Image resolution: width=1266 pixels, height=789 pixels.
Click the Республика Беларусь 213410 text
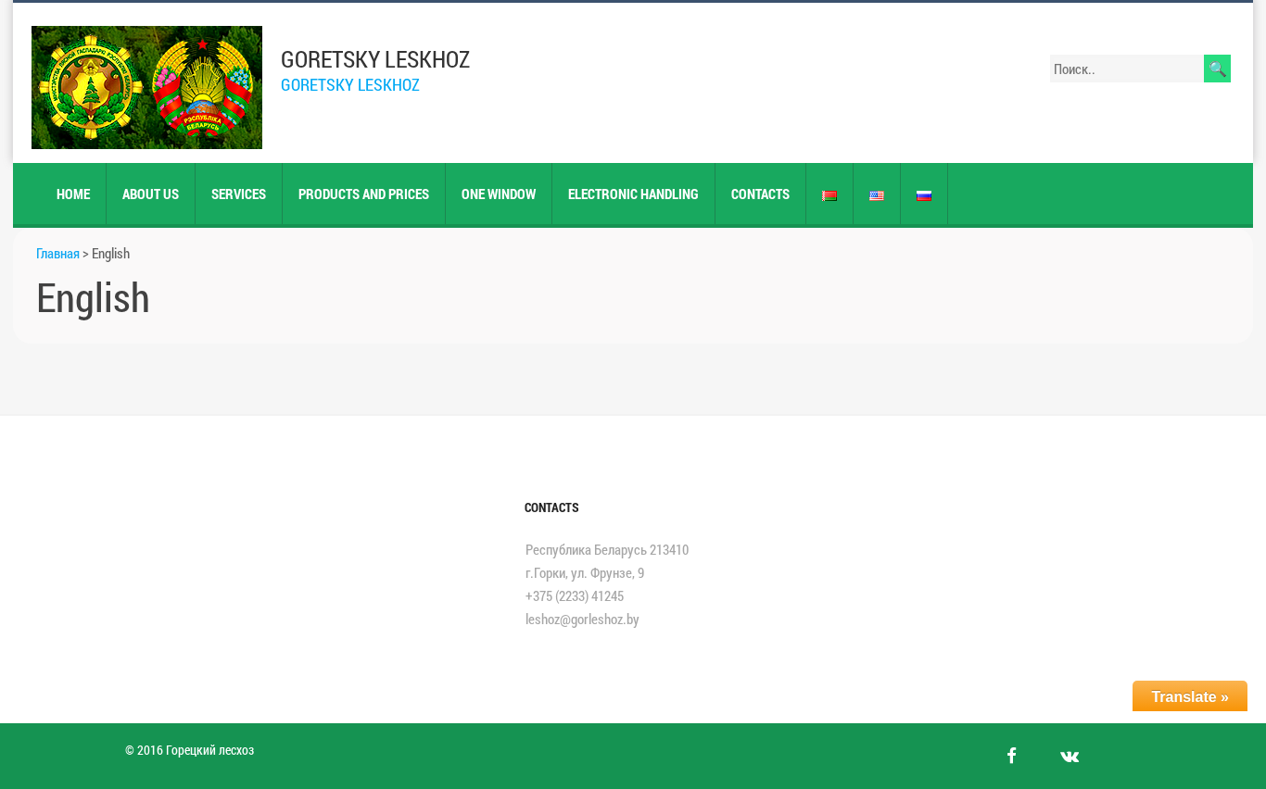(x=607, y=549)
